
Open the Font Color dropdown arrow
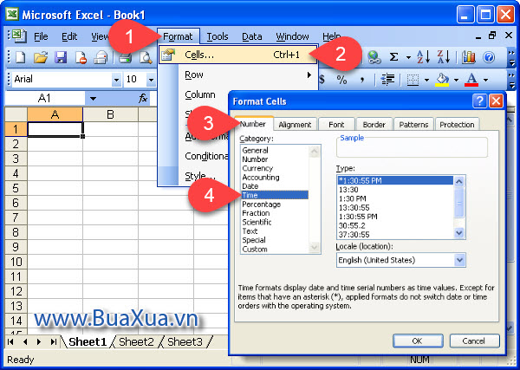click(485, 80)
